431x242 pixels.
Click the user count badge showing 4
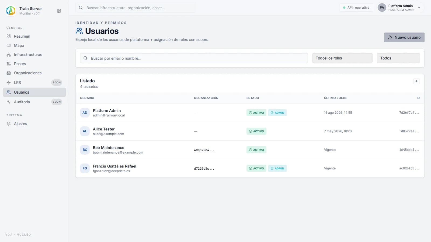(416, 81)
